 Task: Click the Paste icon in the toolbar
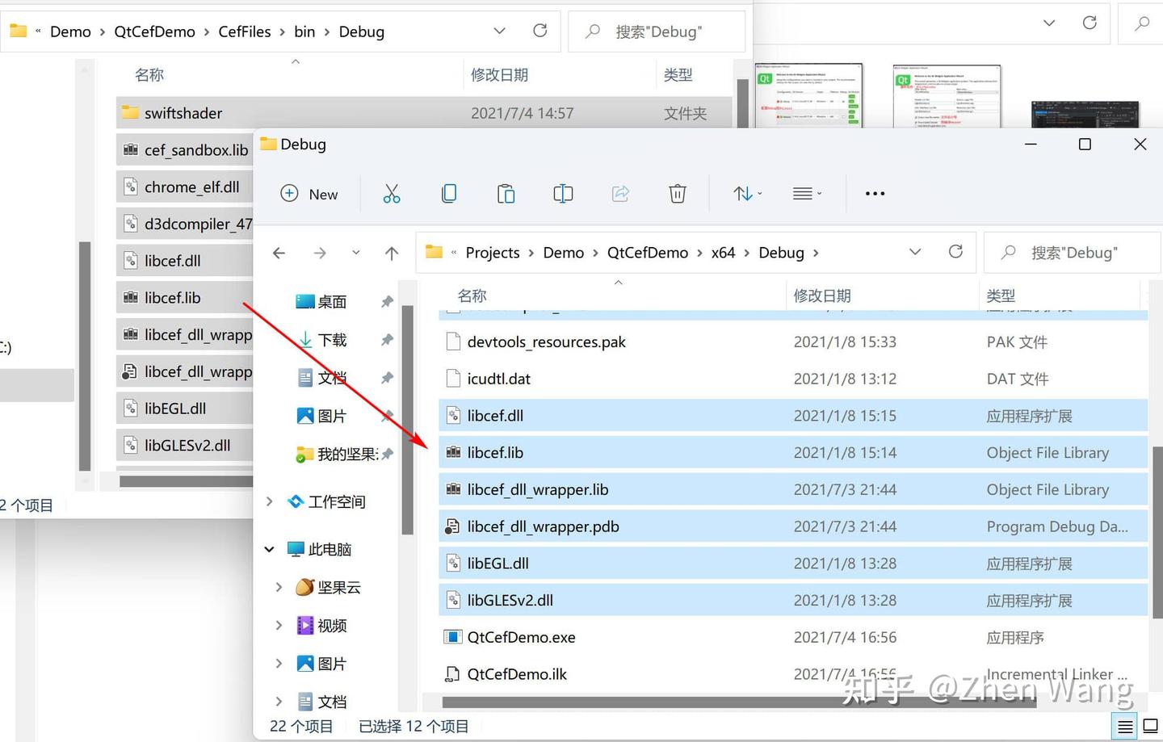[x=506, y=193]
